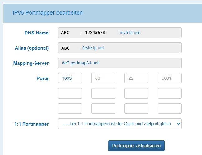Viewport: 202px width, 155px height.
Task: Click the DNS-Name input field
Action: [x=120, y=33]
